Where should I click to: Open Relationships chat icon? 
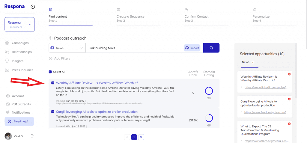click(7, 52)
